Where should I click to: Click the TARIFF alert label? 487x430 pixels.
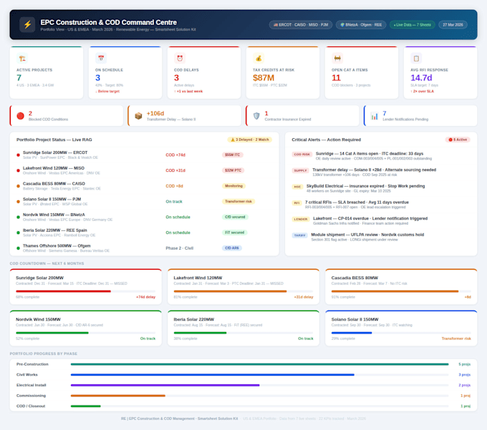click(x=299, y=235)
